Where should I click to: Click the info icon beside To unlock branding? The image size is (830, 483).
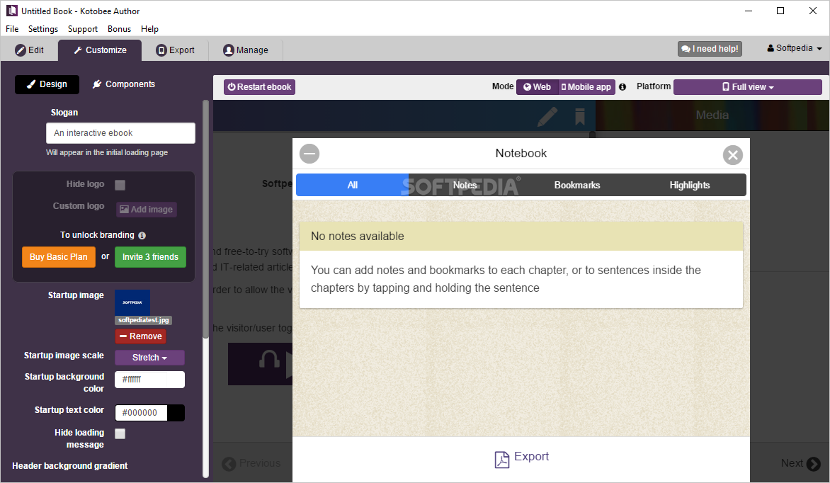(142, 236)
